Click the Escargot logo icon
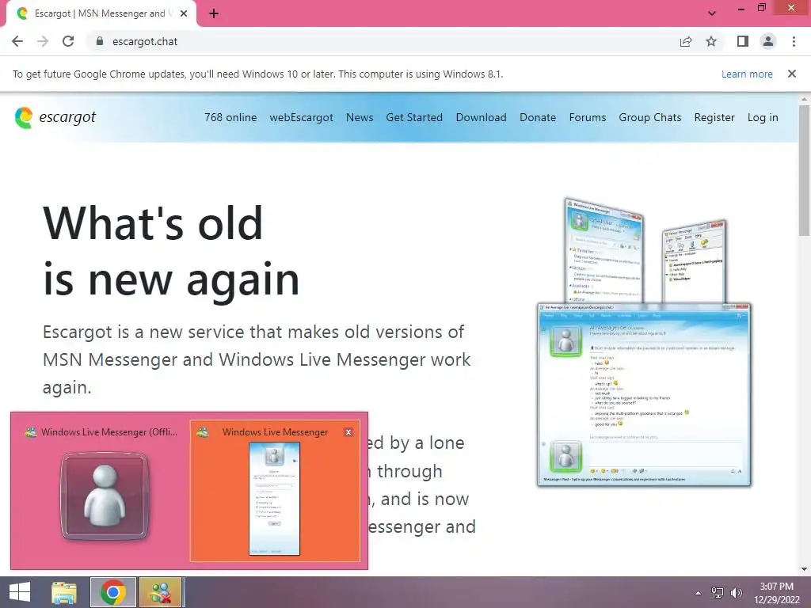Image resolution: width=811 pixels, height=608 pixels. [24, 118]
